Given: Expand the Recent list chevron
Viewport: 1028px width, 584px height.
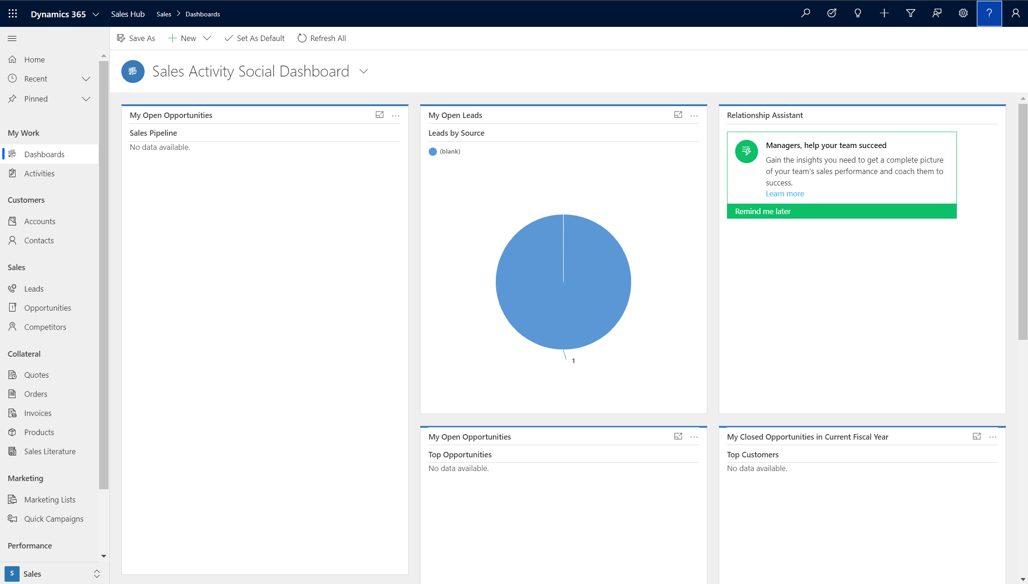Looking at the screenshot, I should (x=86, y=79).
